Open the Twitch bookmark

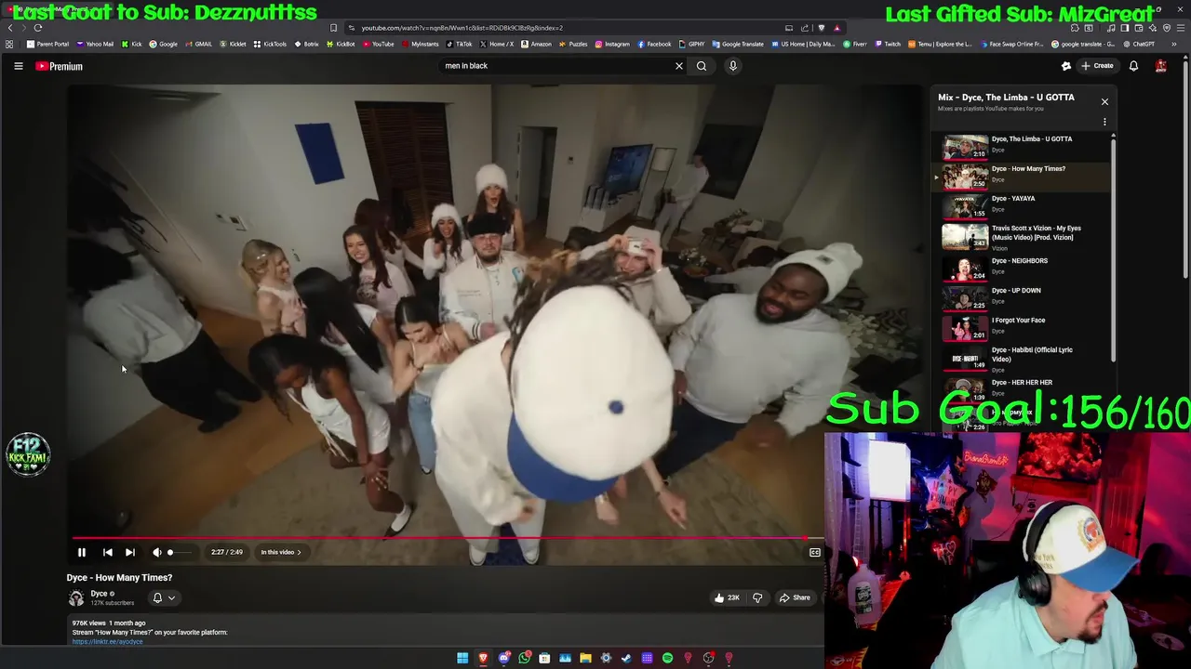[888, 44]
